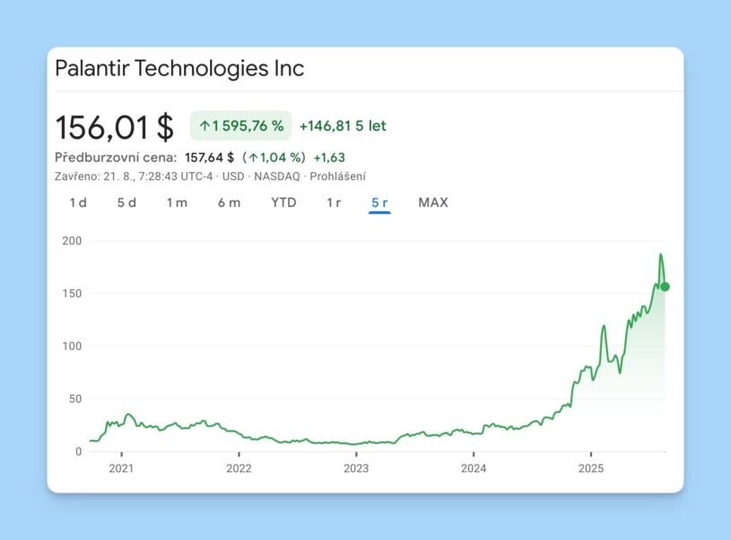The width and height of the screenshot is (731, 540).
Task: Click the chart peak near 2025
Action: [660, 256]
